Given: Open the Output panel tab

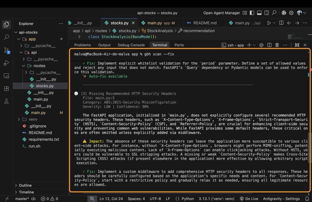Looking at the screenshot, I should (x=104, y=45).
